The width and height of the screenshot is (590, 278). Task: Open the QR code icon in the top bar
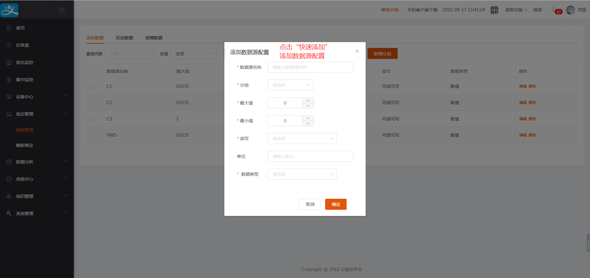494,10
